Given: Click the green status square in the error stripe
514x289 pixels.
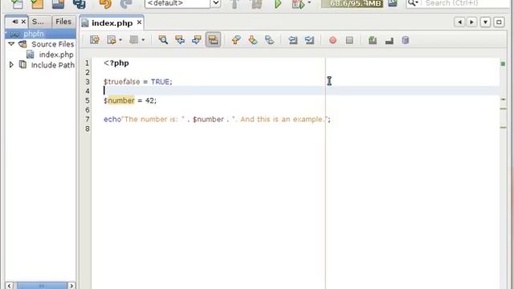Looking at the screenshot, I should pyautogui.click(x=503, y=63).
